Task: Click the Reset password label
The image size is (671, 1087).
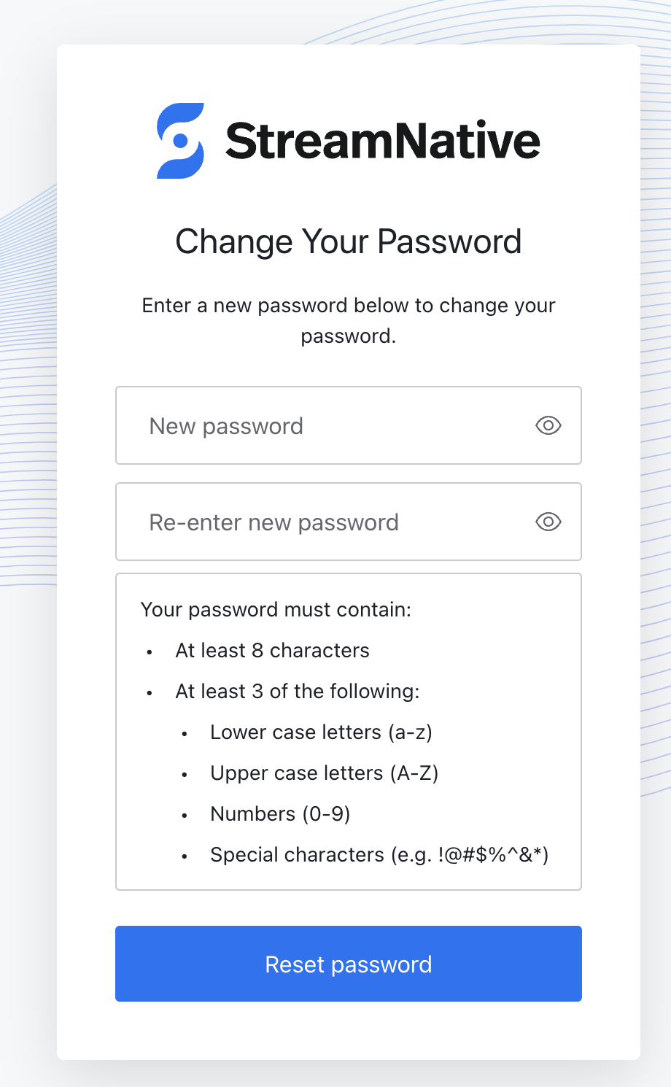Action: pyautogui.click(x=349, y=964)
